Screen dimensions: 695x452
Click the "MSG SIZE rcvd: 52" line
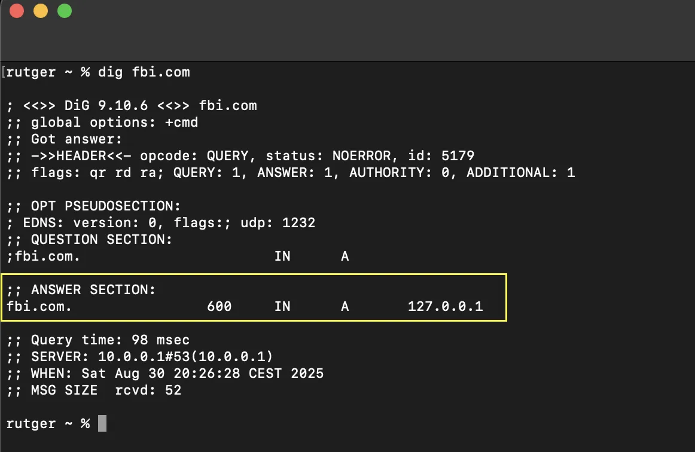(x=94, y=390)
